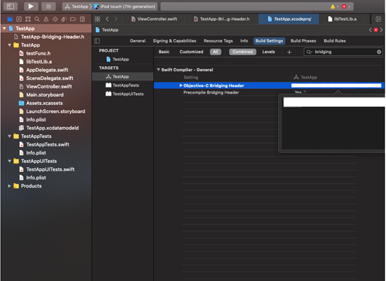Collapse the TestApp folder group
386x281 pixels.
[x=10, y=45]
